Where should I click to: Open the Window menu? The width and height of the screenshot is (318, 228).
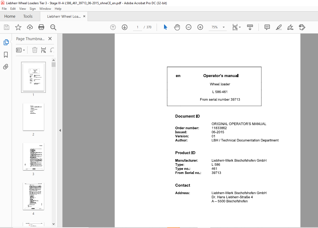pyautogui.click(x=45, y=9)
